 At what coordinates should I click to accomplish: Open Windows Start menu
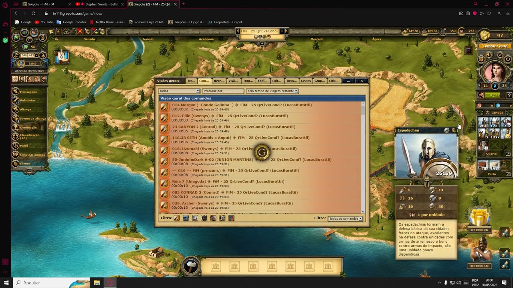point(6,282)
